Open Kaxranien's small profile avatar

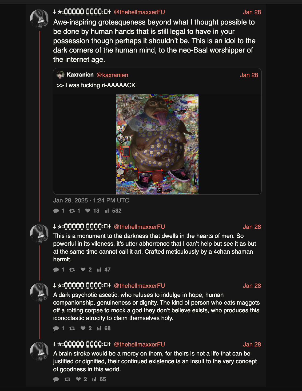click(61, 75)
